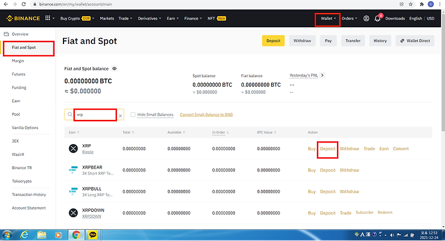Viewport: 445px width, 241px height.
Task: Open Markets in top navigation
Action: pyautogui.click(x=107, y=18)
